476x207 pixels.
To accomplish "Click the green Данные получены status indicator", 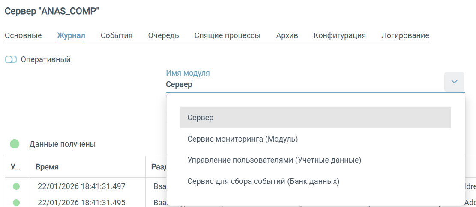I will point(15,144).
